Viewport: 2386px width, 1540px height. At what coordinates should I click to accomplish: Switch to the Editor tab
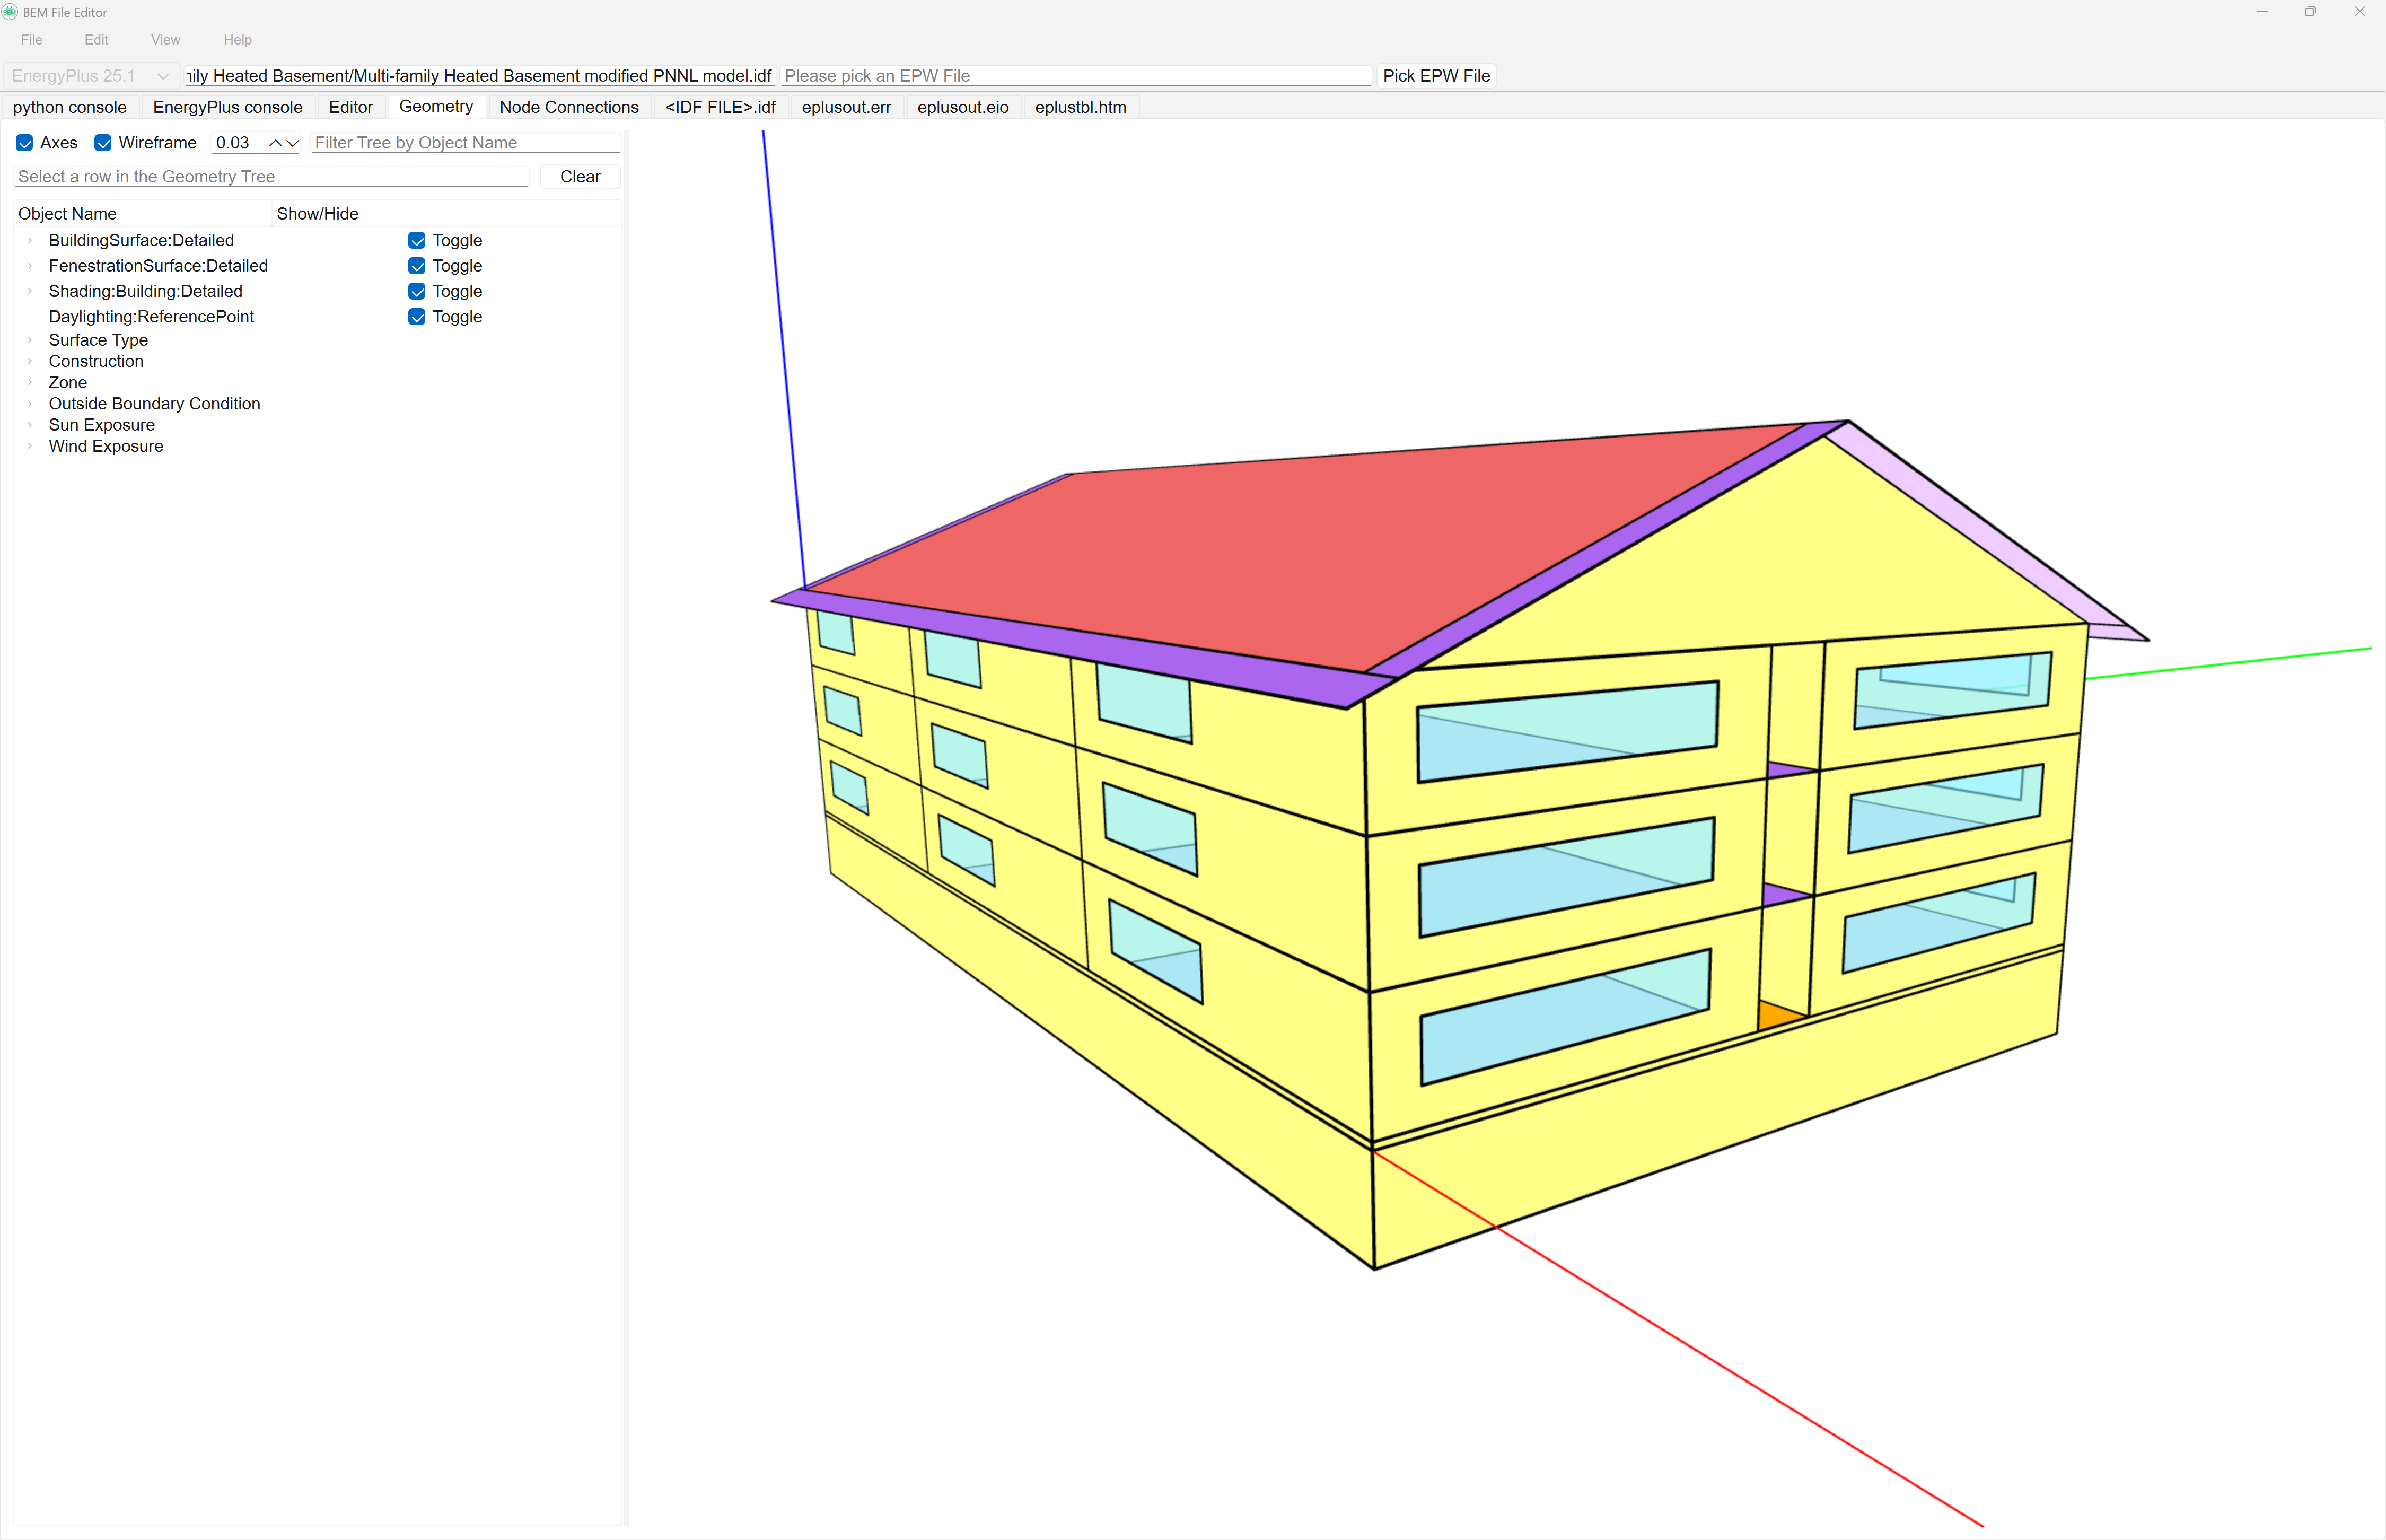(x=351, y=107)
